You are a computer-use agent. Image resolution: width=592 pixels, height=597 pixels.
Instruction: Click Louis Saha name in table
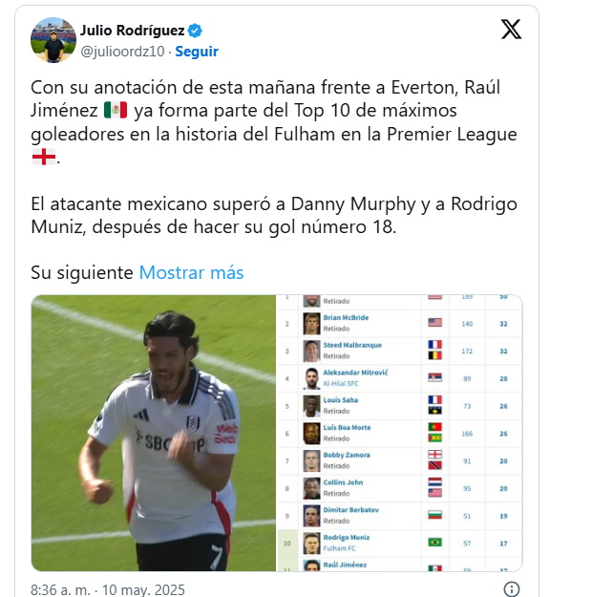pos(340,400)
